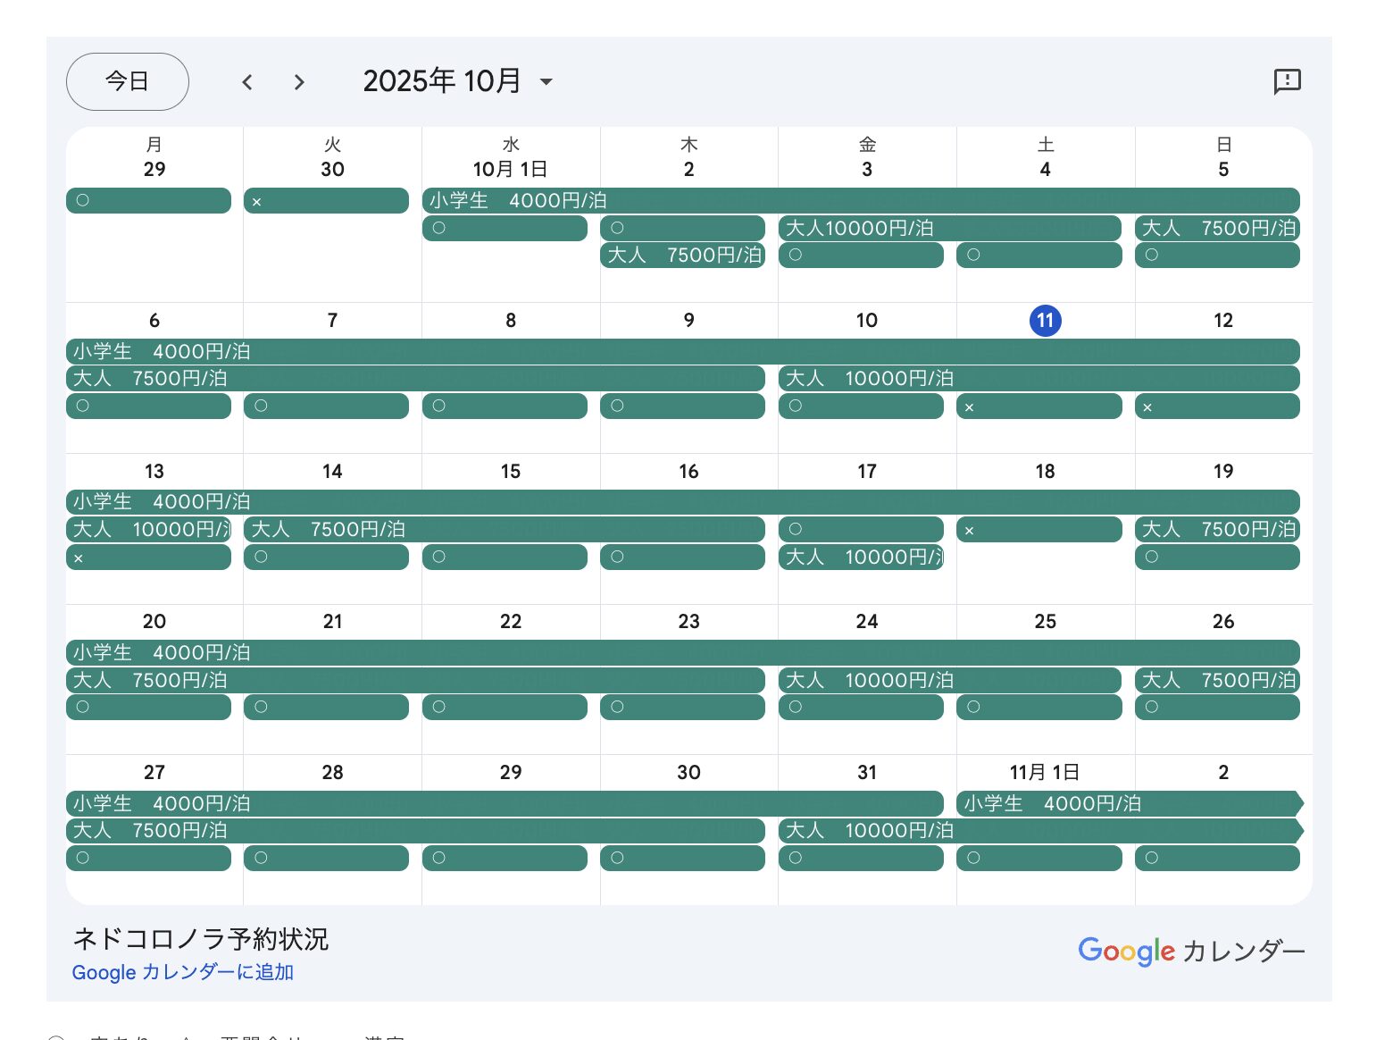Open 大人 7500円/泊 event on October 2
Screen dimensions: 1393x1040
[683, 256]
